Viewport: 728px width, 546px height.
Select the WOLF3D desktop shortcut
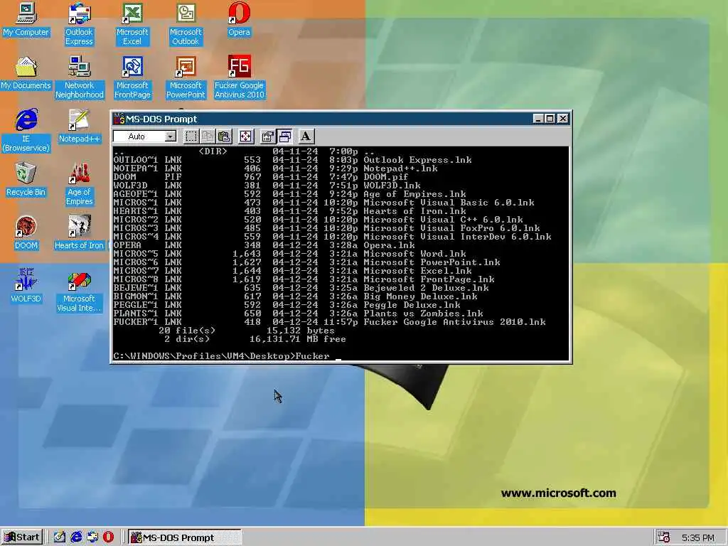coord(26,286)
